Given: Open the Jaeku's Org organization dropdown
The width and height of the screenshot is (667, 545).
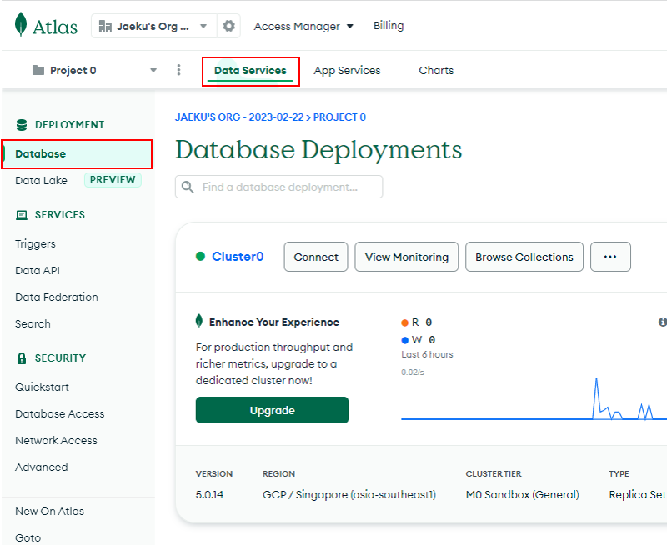Looking at the screenshot, I should click(154, 26).
